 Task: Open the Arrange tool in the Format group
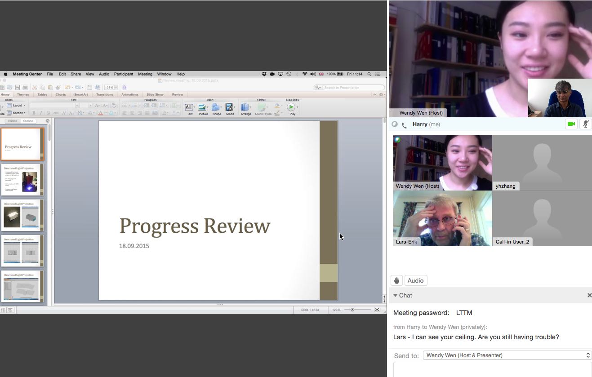tap(245, 108)
